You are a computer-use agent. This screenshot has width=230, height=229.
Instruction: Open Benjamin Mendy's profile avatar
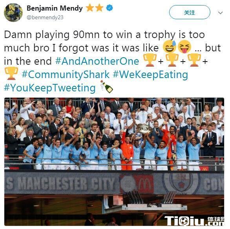tap(13, 13)
